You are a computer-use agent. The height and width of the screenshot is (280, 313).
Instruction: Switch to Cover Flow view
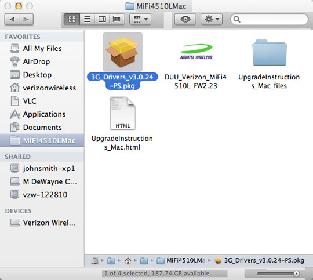coord(117,19)
